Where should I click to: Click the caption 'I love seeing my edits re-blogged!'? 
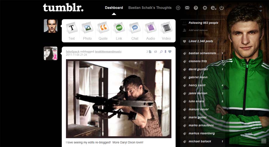tap(88, 142)
